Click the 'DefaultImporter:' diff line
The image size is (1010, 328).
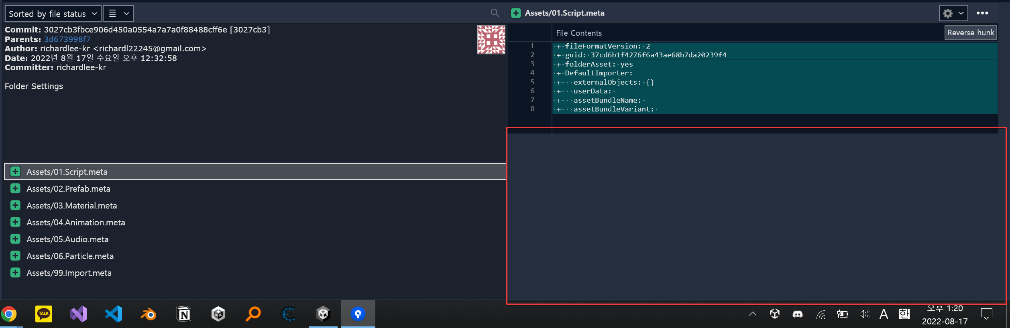775,73
